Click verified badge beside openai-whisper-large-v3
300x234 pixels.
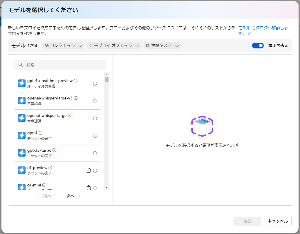point(75,98)
